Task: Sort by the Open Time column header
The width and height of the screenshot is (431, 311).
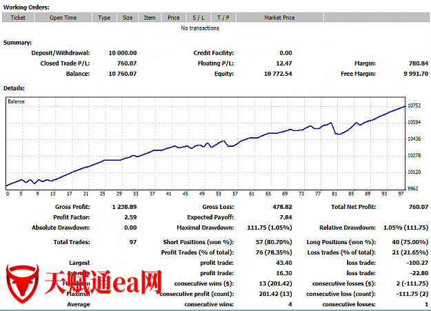Action: [x=63, y=18]
